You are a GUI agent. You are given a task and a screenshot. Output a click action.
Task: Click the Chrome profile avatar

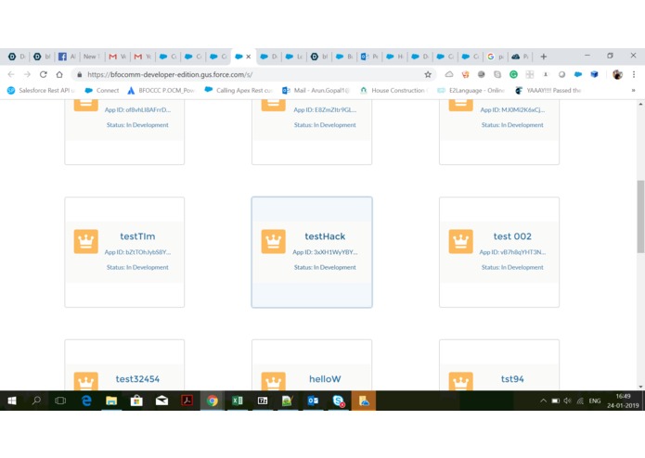(x=617, y=74)
